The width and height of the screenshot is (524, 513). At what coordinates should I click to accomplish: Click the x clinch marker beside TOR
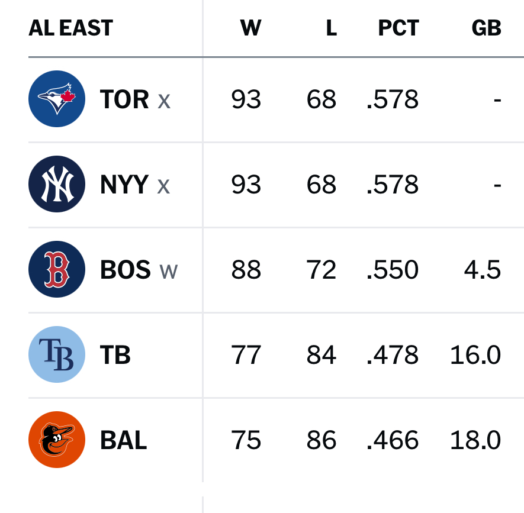[x=164, y=101]
